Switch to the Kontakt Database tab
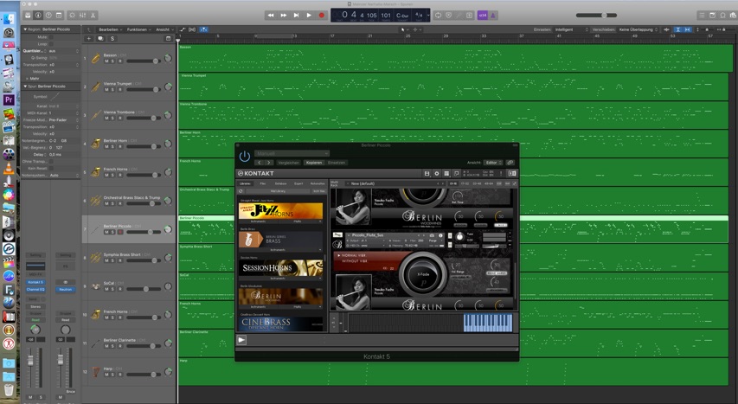The image size is (738, 404). point(280,183)
